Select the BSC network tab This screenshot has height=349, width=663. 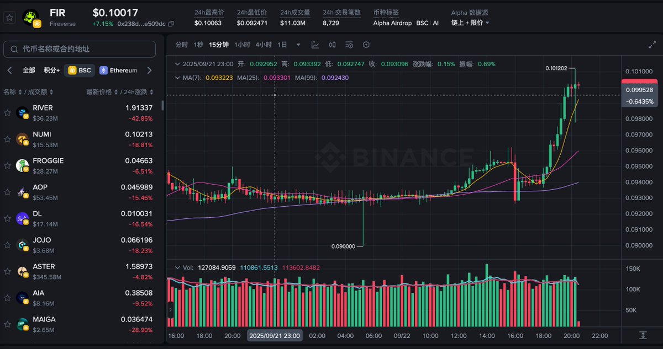pyautogui.click(x=80, y=71)
